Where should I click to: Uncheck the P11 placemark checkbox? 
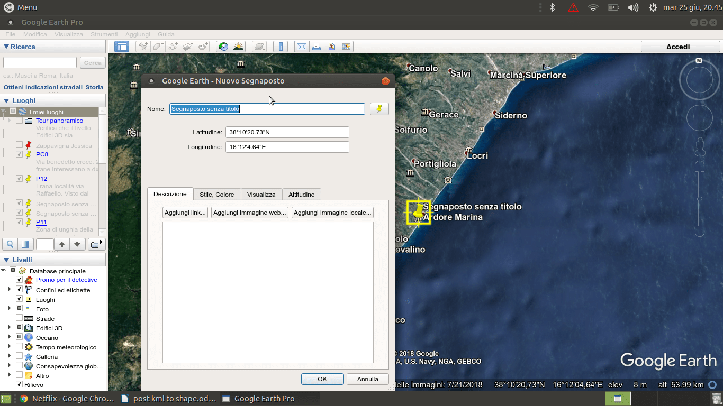pyautogui.click(x=20, y=222)
